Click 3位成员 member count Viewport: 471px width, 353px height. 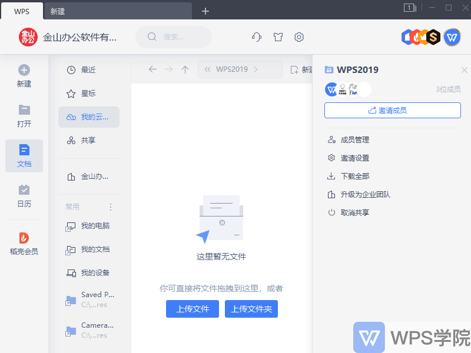point(448,89)
